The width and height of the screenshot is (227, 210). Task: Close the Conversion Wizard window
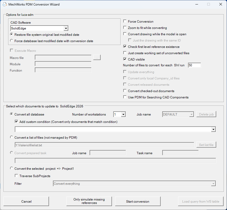coord(221,4)
